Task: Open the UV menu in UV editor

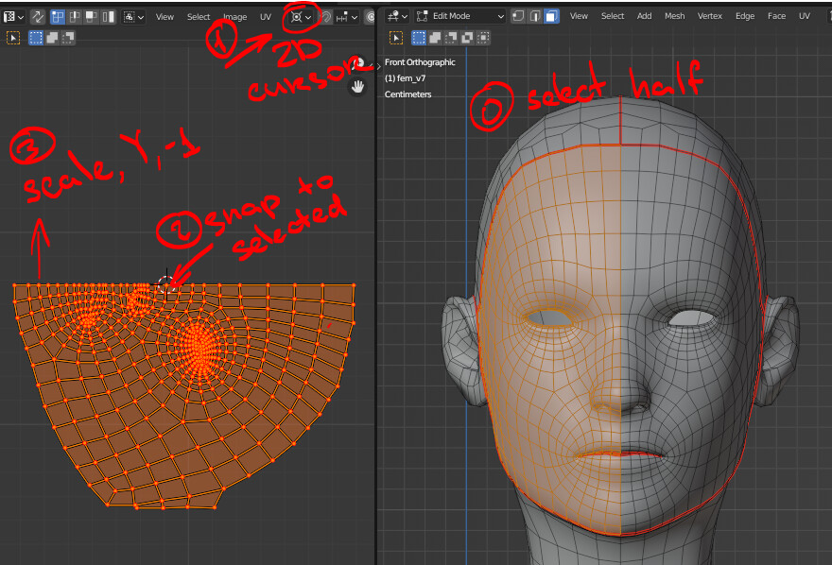Action: [x=266, y=17]
